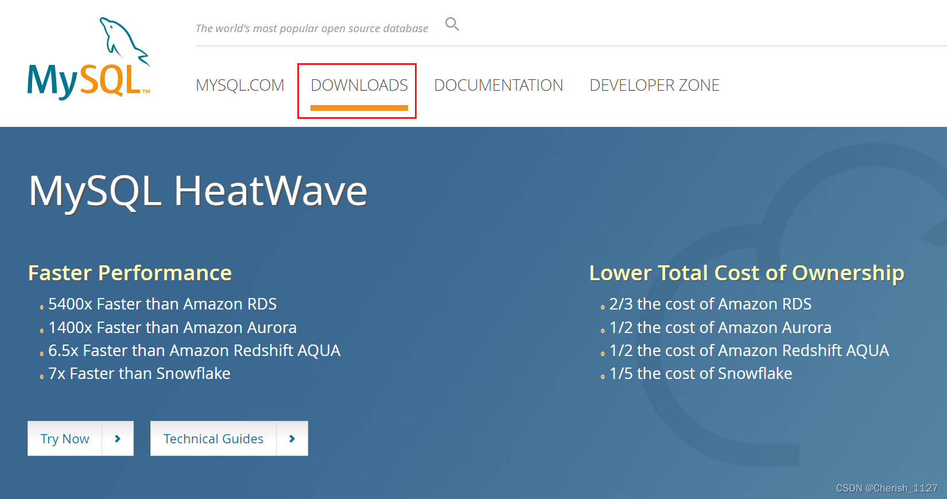Open the MYSQL.COM menu item
947x499 pixels.
pyautogui.click(x=240, y=85)
